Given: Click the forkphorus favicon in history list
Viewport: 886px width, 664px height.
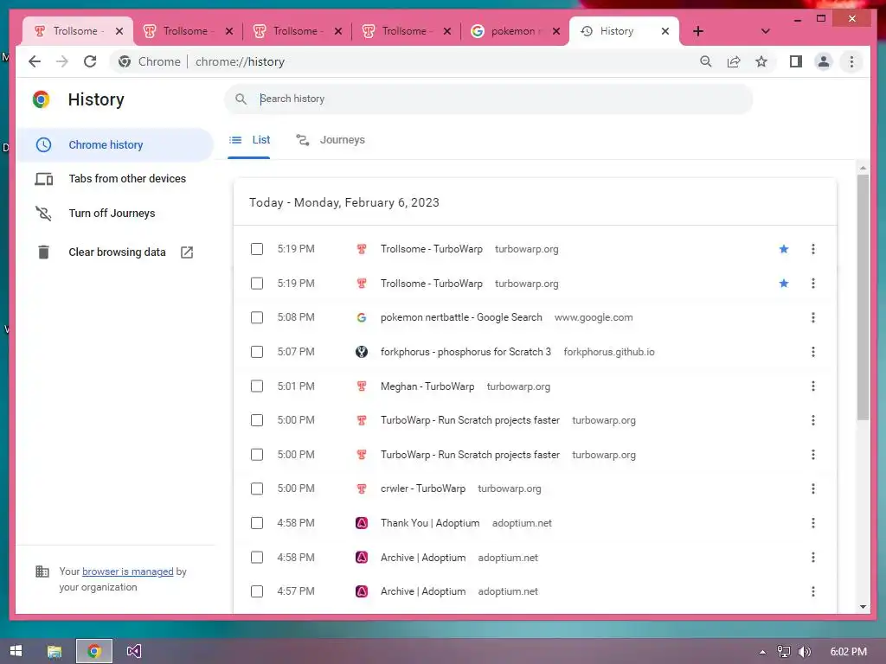Looking at the screenshot, I should (x=362, y=352).
